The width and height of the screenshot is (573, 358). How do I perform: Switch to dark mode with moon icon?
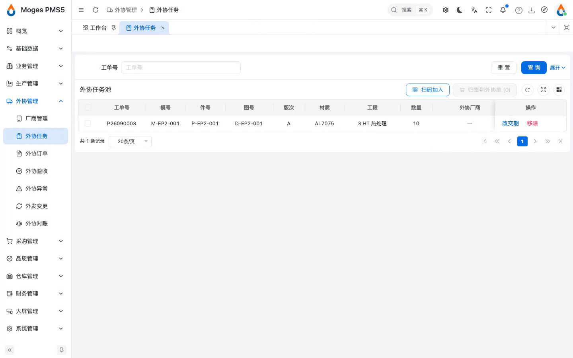tap(460, 10)
